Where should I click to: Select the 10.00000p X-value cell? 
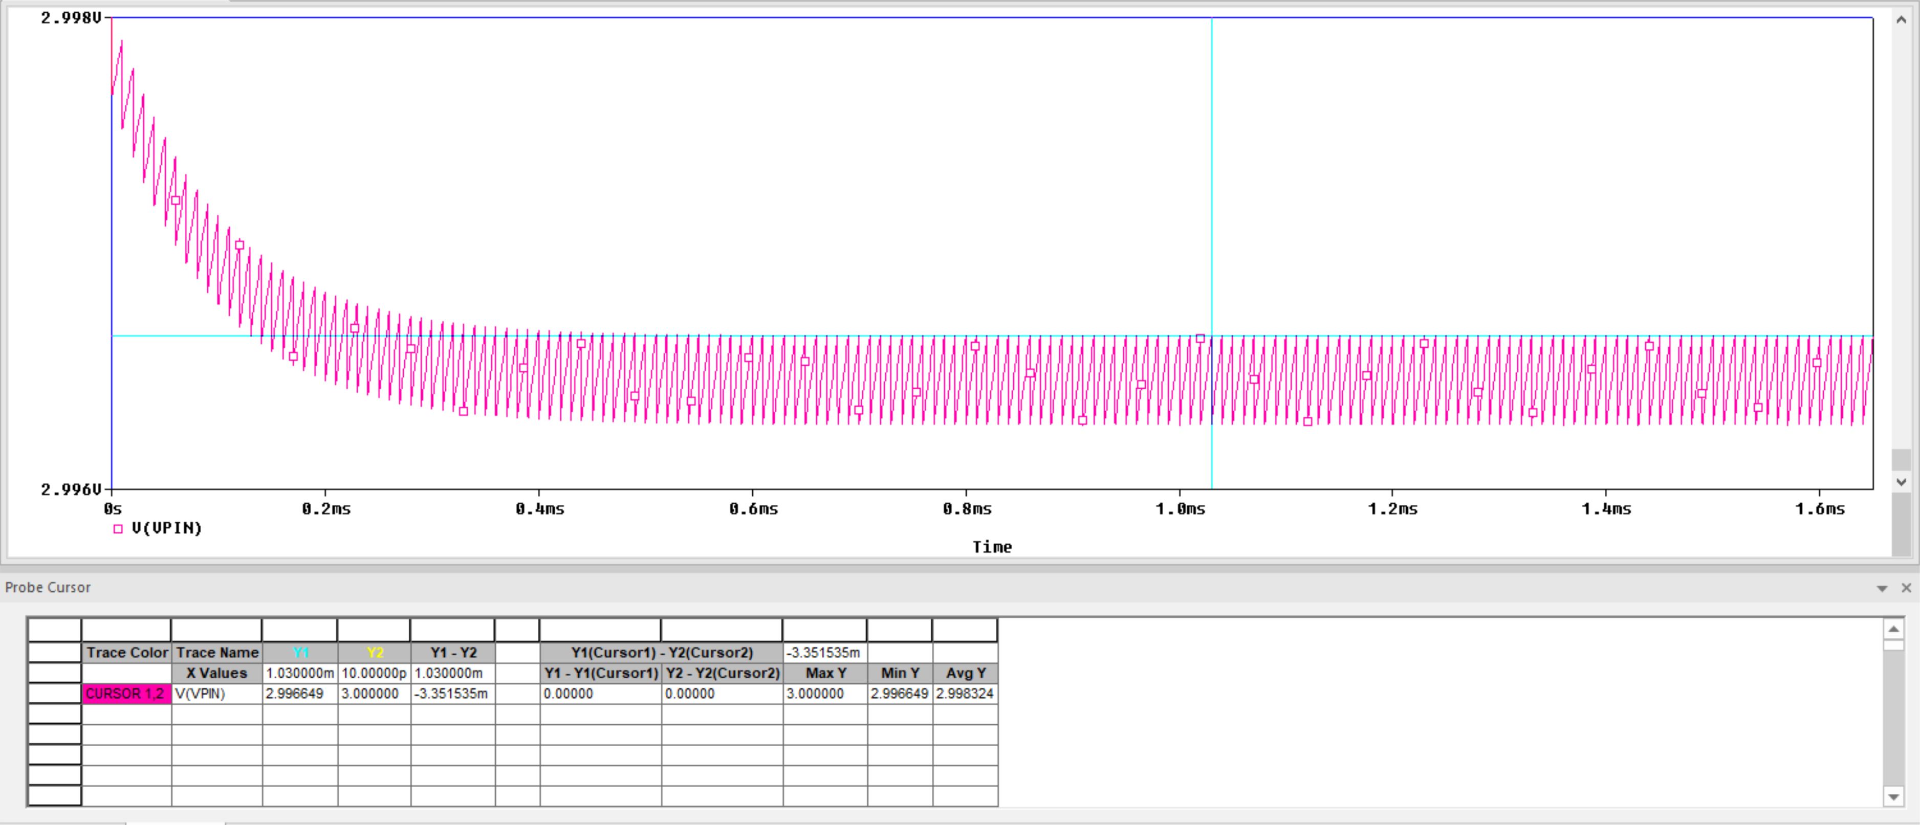374,673
